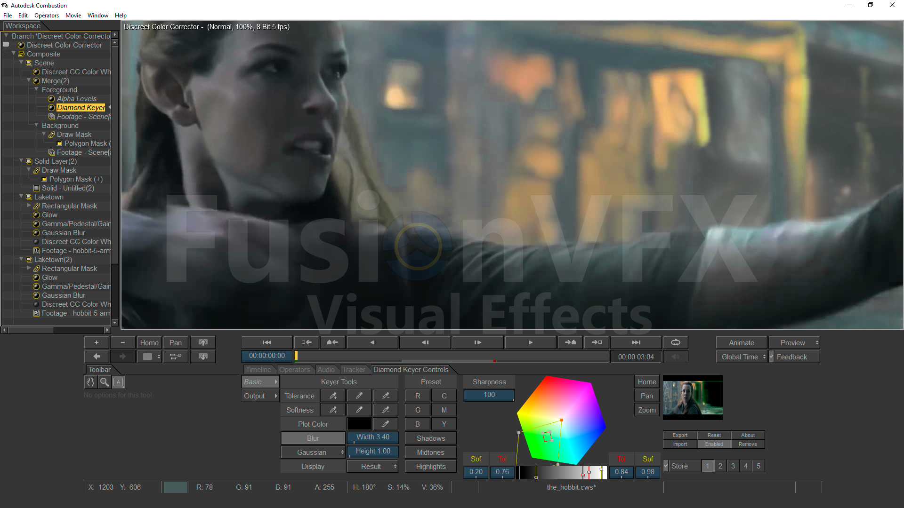Toggle the Animate button
The width and height of the screenshot is (904, 508).
742,343
